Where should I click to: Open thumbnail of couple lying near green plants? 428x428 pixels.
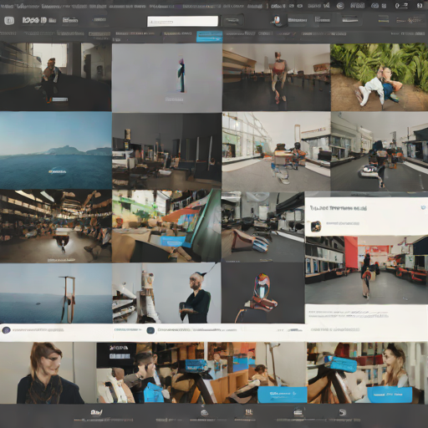click(380, 77)
